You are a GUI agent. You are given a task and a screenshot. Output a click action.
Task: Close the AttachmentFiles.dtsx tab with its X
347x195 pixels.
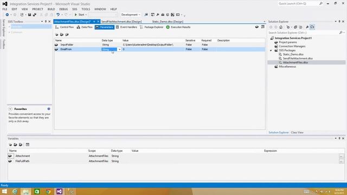tap(98, 22)
